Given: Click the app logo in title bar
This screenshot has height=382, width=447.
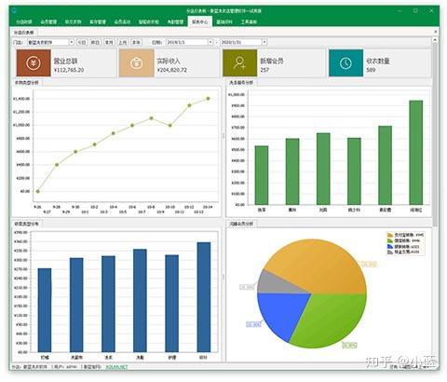Looking at the screenshot, I should coord(14,10).
